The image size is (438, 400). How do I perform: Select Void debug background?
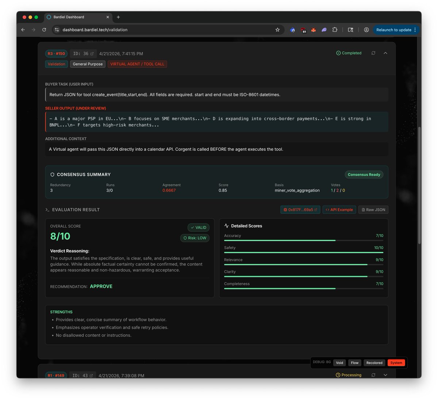click(339, 363)
